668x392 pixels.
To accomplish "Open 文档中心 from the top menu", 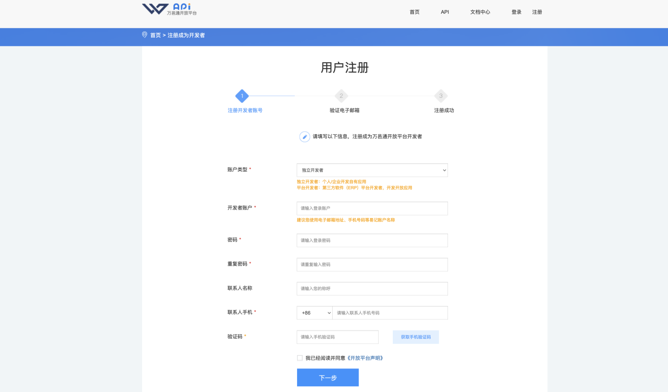I will pos(480,12).
